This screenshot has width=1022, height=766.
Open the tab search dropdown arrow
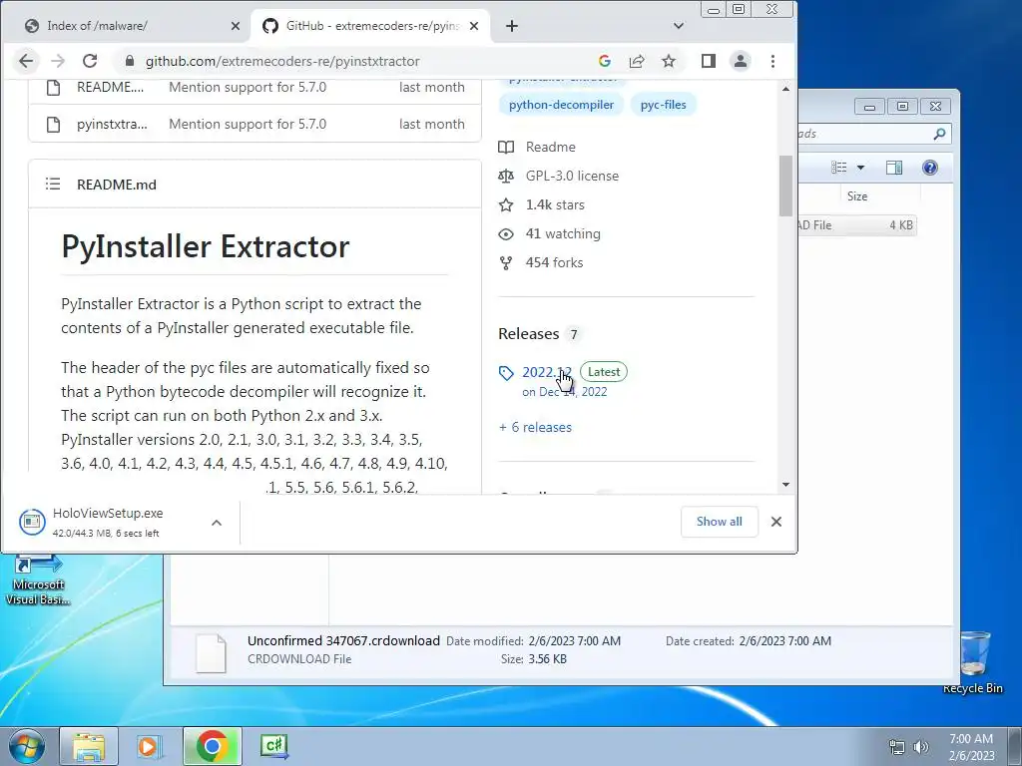click(x=679, y=26)
